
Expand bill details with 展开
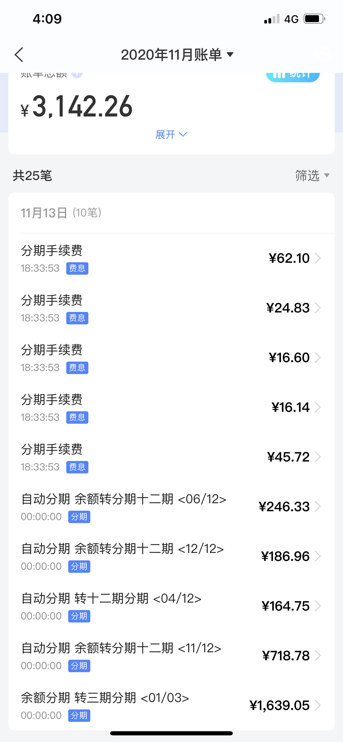click(x=171, y=134)
